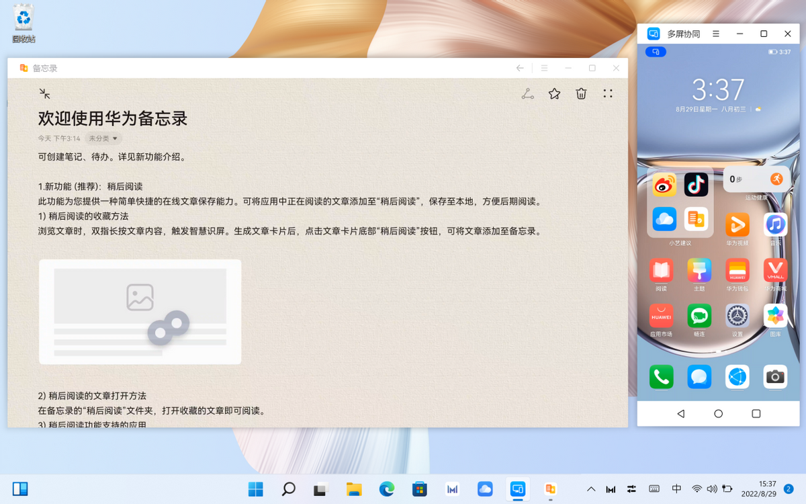This screenshot has height=504, width=806.
Task: Open the Windows Start menu
Action: (256, 489)
